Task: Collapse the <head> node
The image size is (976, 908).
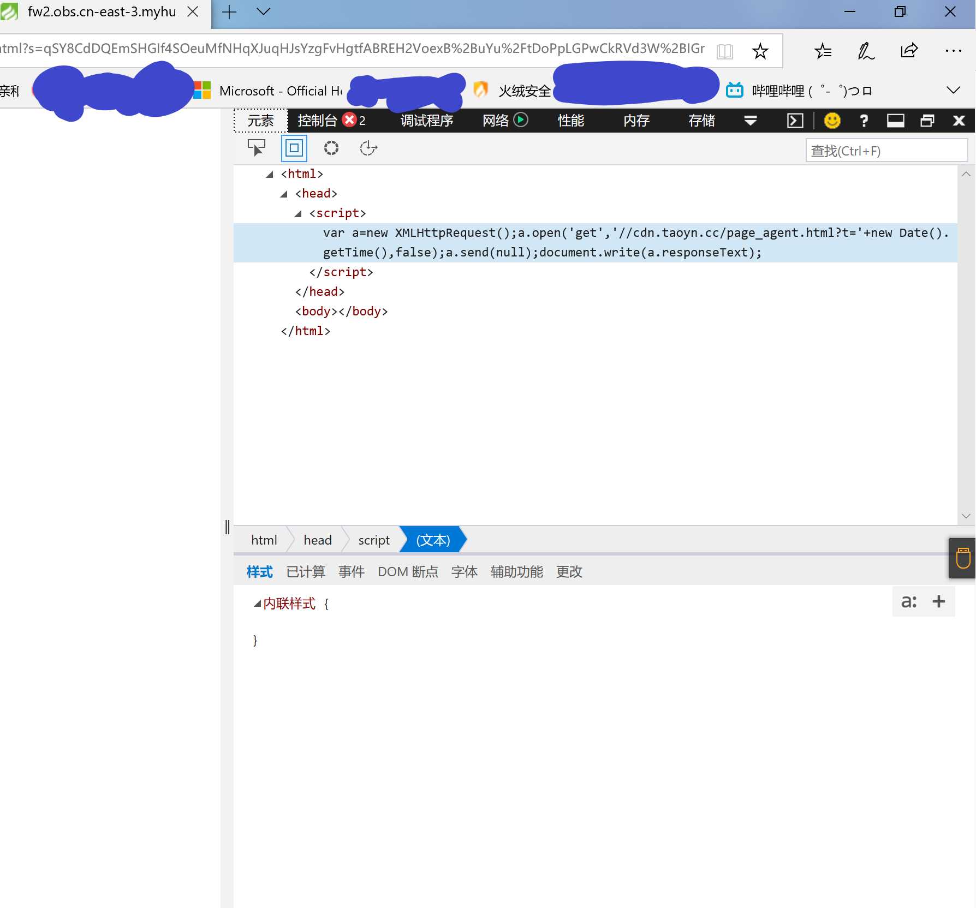Action: pyautogui.click(x=283, y=194)
